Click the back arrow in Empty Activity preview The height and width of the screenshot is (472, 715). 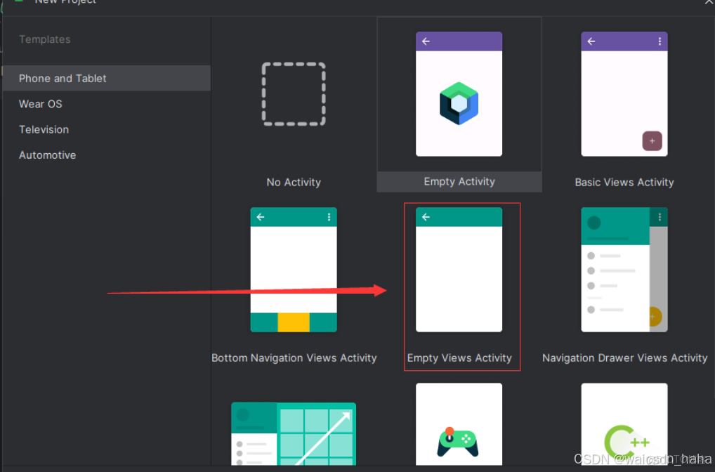point(426,41)
